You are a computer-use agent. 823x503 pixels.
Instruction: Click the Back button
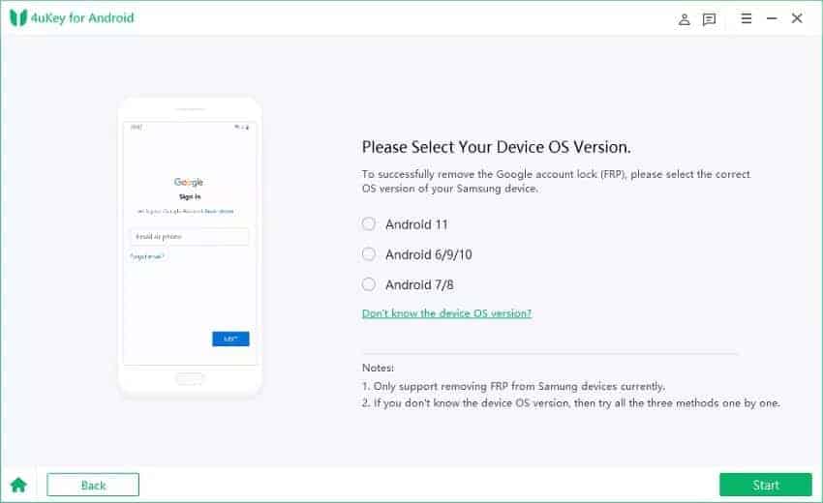93,485
